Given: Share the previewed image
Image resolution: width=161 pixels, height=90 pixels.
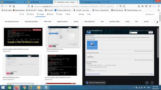Looking at the screenshot, I should point(147,83).
